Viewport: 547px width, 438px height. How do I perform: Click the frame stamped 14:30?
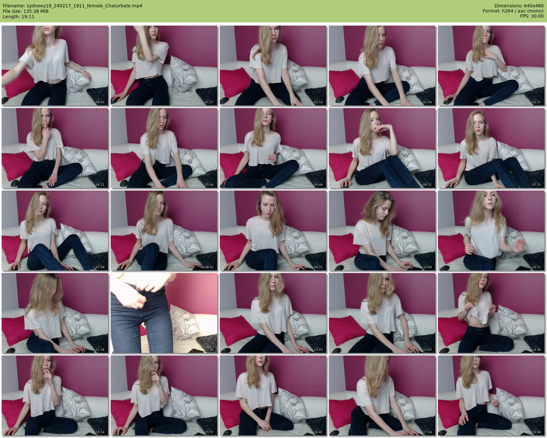click(491, 313)
